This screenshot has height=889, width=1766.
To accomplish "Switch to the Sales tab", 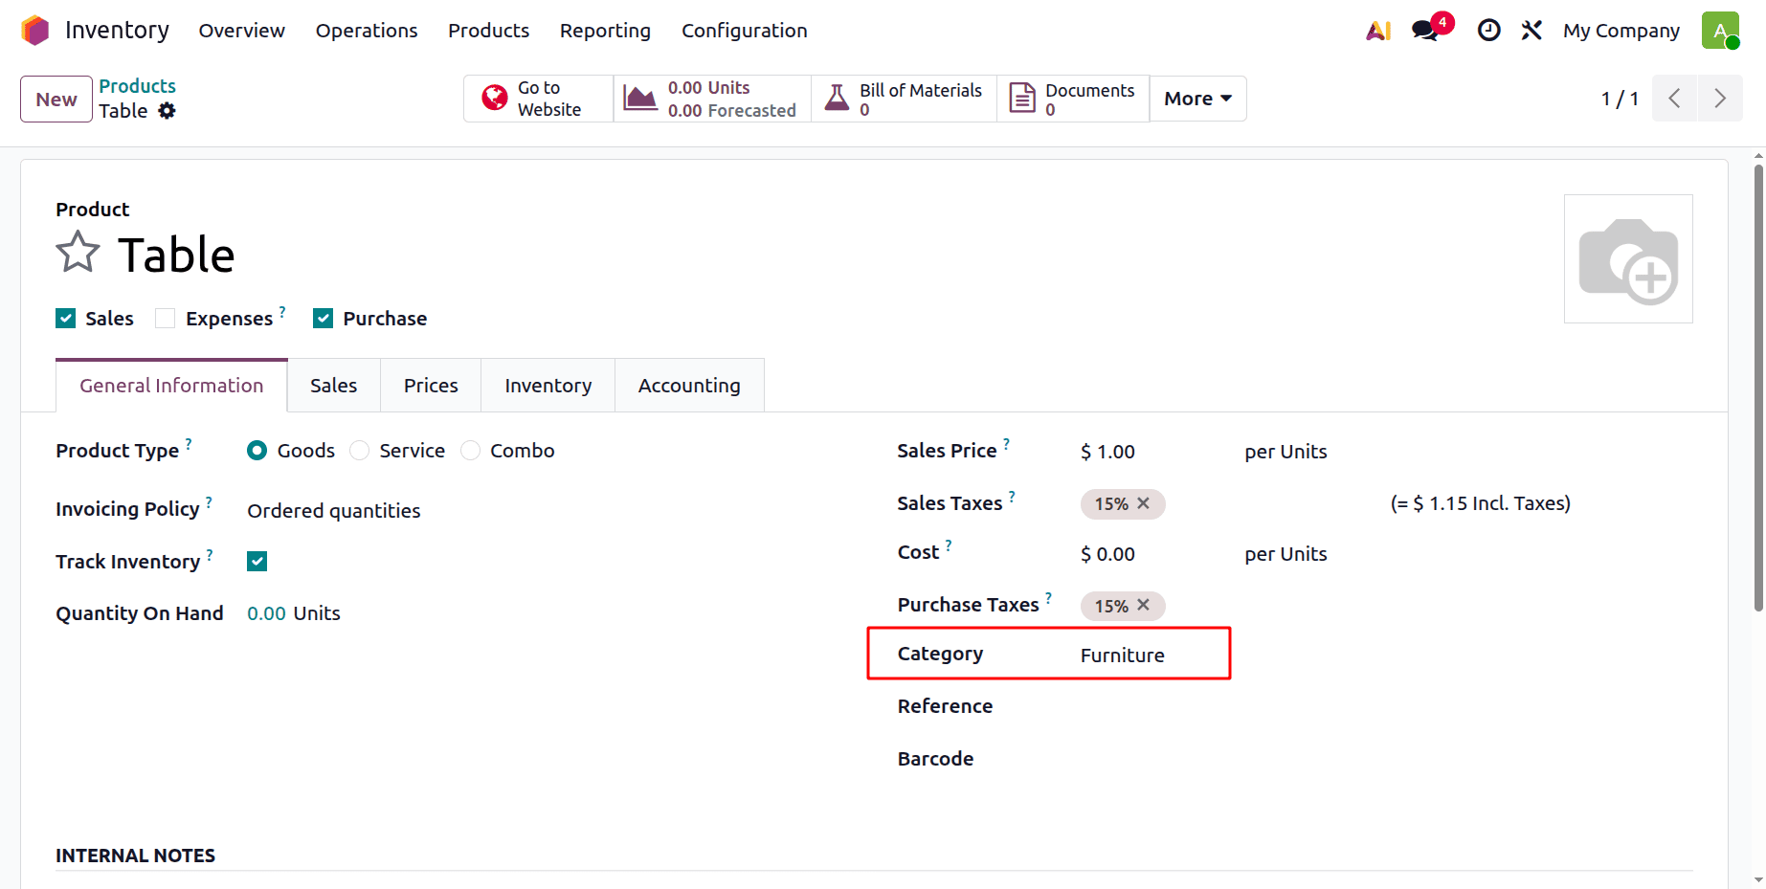I will coord(334,386).
